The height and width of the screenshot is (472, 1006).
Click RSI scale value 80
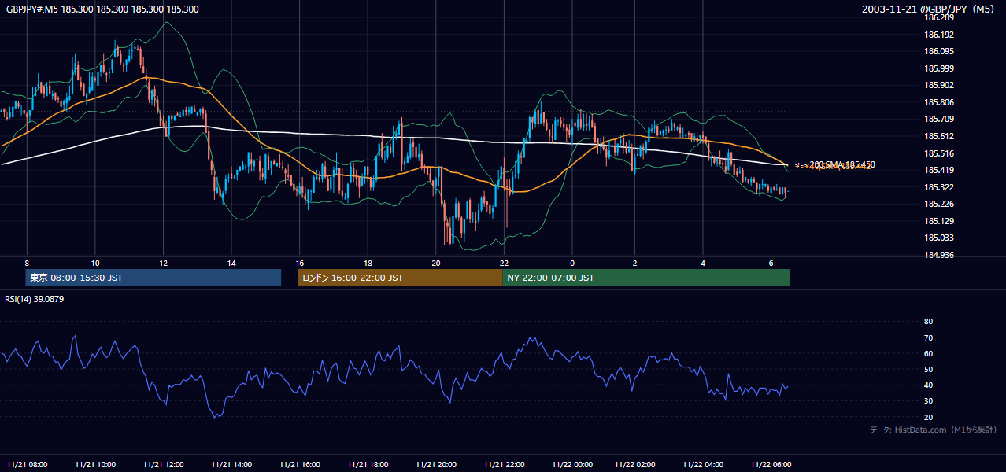click(x=929, y=322)
